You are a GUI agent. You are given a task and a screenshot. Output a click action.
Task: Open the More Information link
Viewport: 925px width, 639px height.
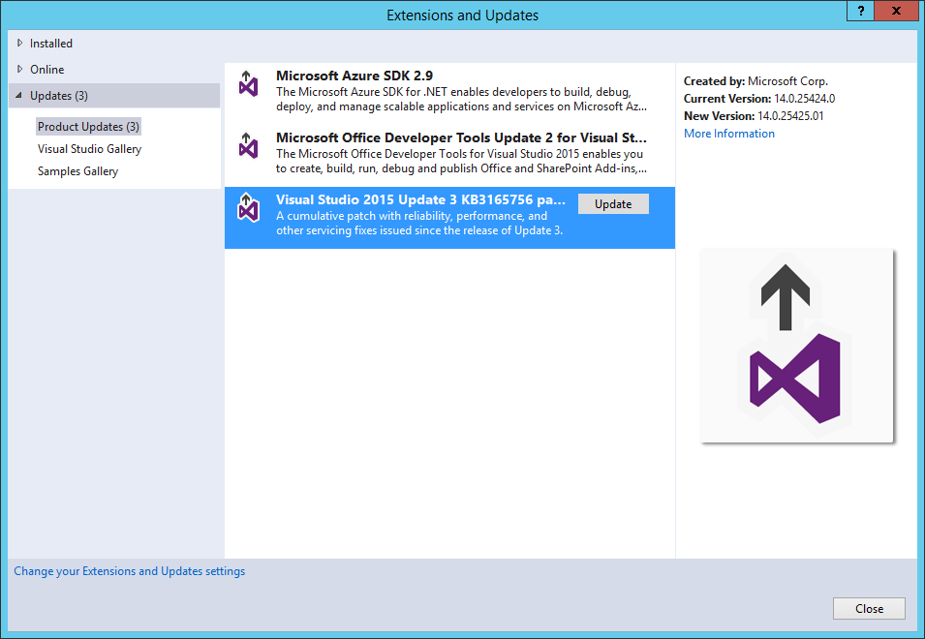tap(729, 134)
